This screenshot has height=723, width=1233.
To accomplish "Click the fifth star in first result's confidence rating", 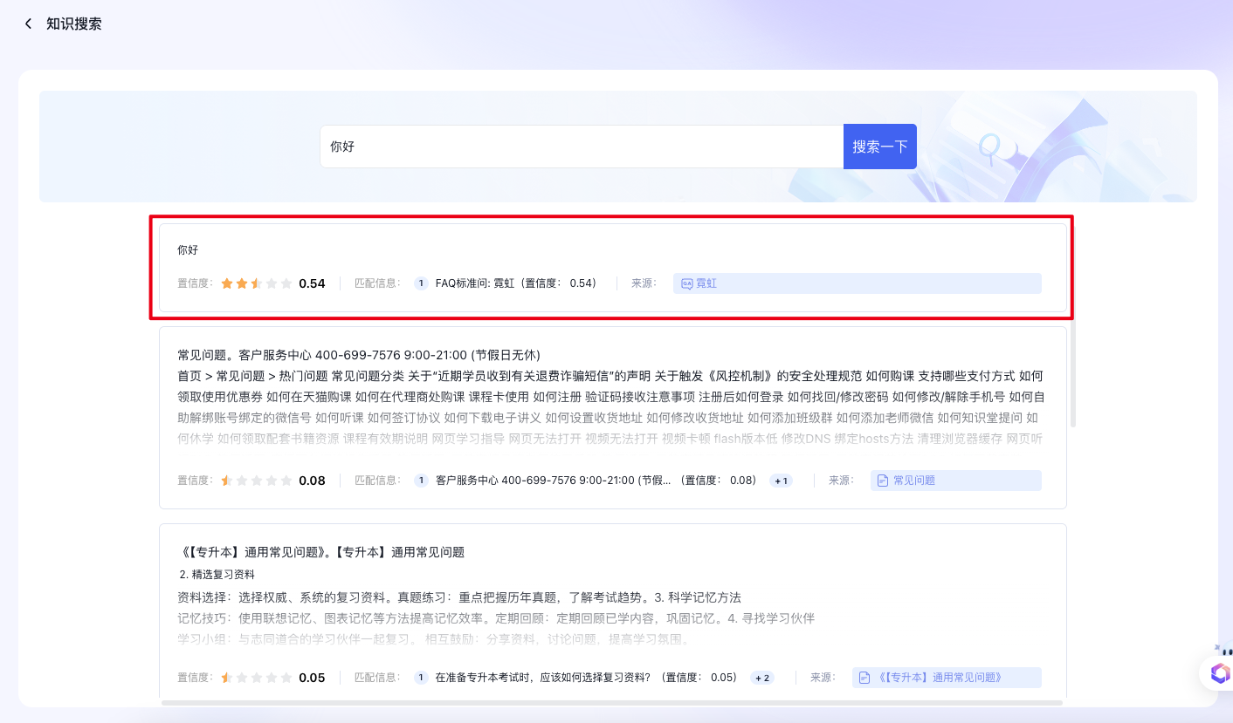I will [286, 283].
